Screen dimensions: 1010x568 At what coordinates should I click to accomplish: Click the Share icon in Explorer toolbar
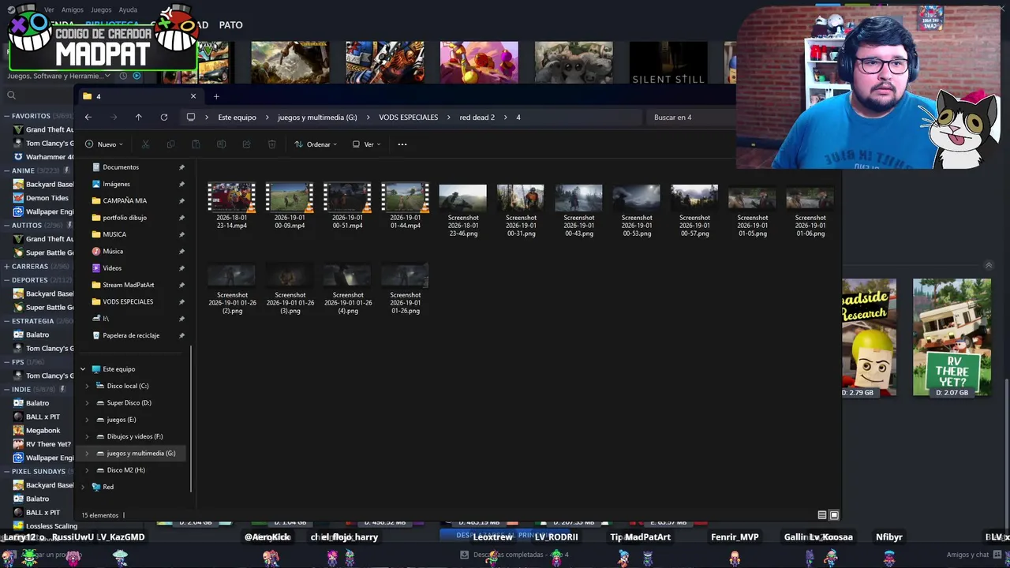246,144
